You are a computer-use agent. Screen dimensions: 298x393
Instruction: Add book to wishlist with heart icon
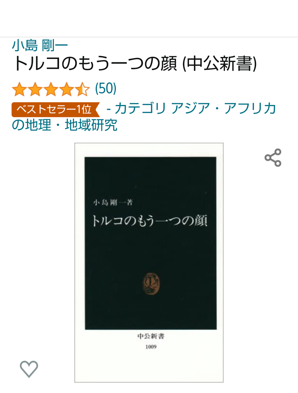(x=29, y=369)
